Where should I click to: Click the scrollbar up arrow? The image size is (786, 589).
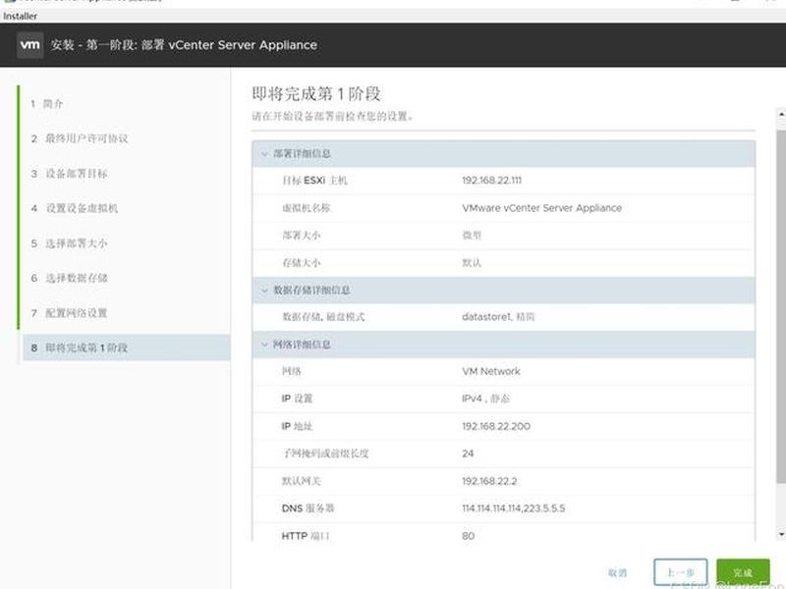(x=781, y=114)
